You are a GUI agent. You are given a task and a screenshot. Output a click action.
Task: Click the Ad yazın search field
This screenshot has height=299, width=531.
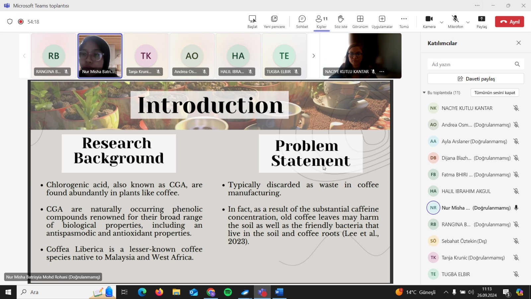pyautogui.click(x=471, y=64)
